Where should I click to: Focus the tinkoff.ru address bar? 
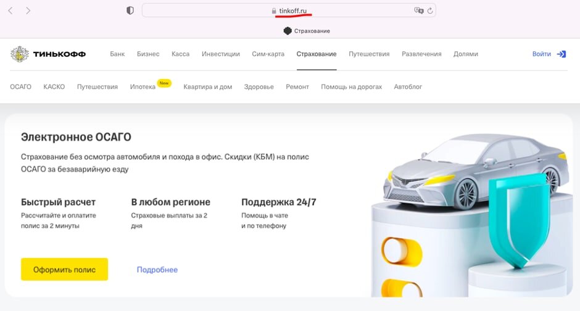click(x=289, y=10)
